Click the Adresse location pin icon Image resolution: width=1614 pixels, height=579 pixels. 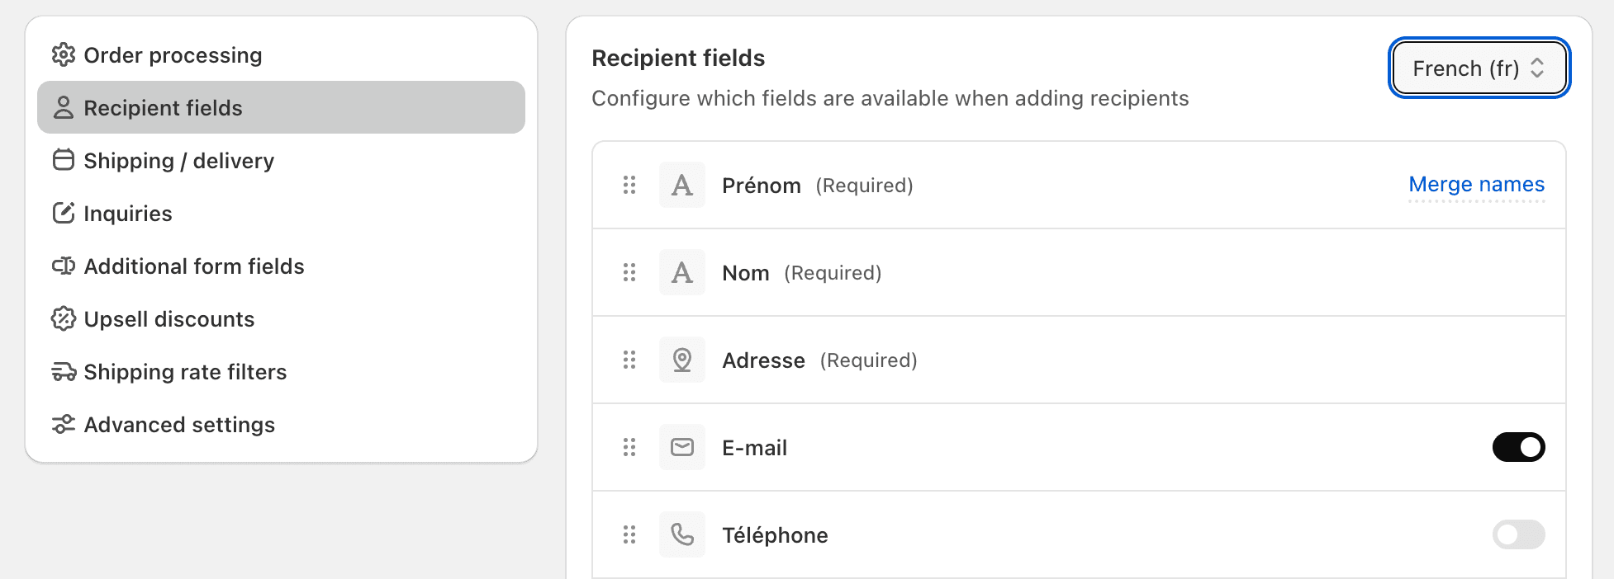pos(682,360)
